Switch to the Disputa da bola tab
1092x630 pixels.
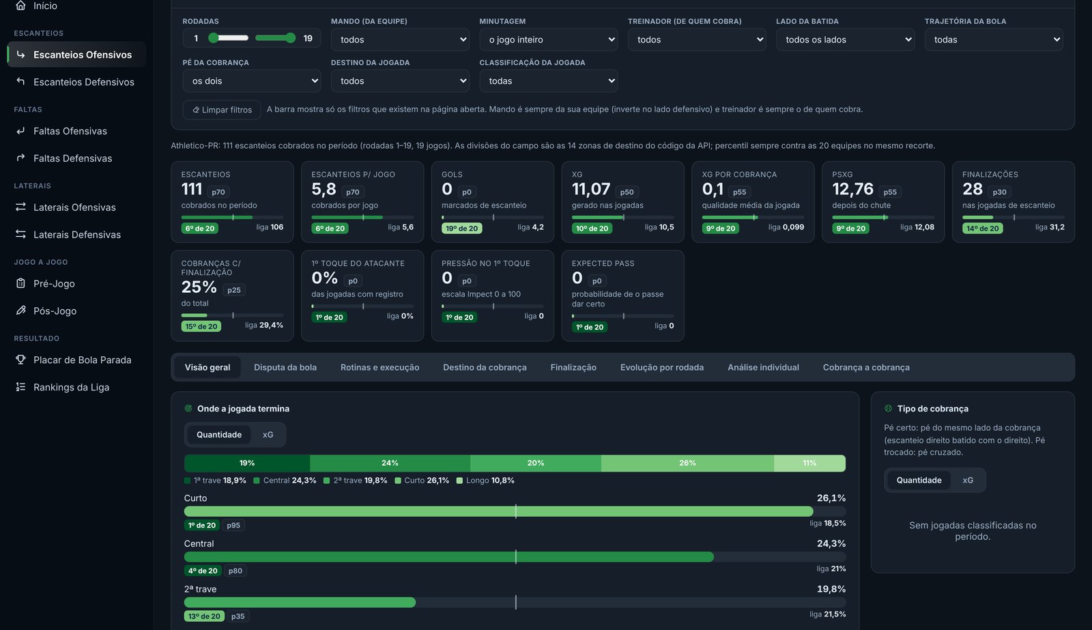pos(285,367)
